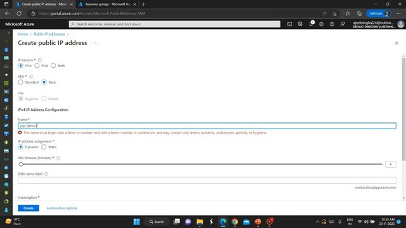Click the Create button

click(29, 208)
